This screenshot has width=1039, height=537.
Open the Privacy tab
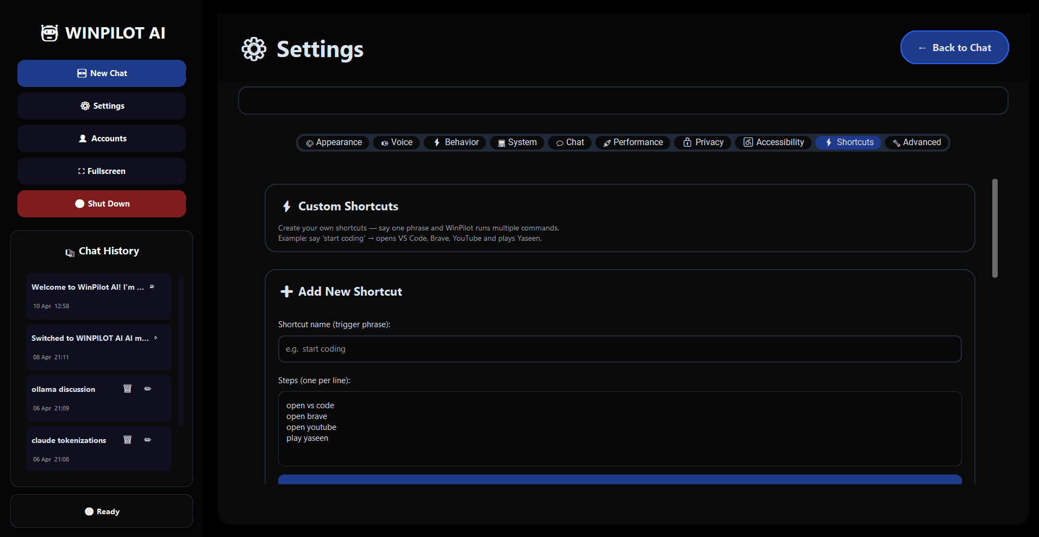tap(703, 142)
